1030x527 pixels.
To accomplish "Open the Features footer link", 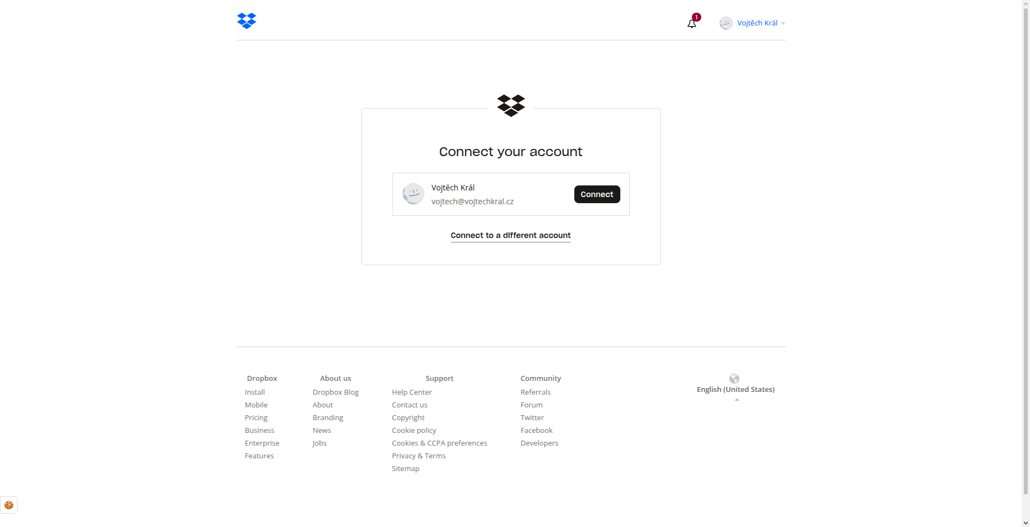I will click(259, 456).
